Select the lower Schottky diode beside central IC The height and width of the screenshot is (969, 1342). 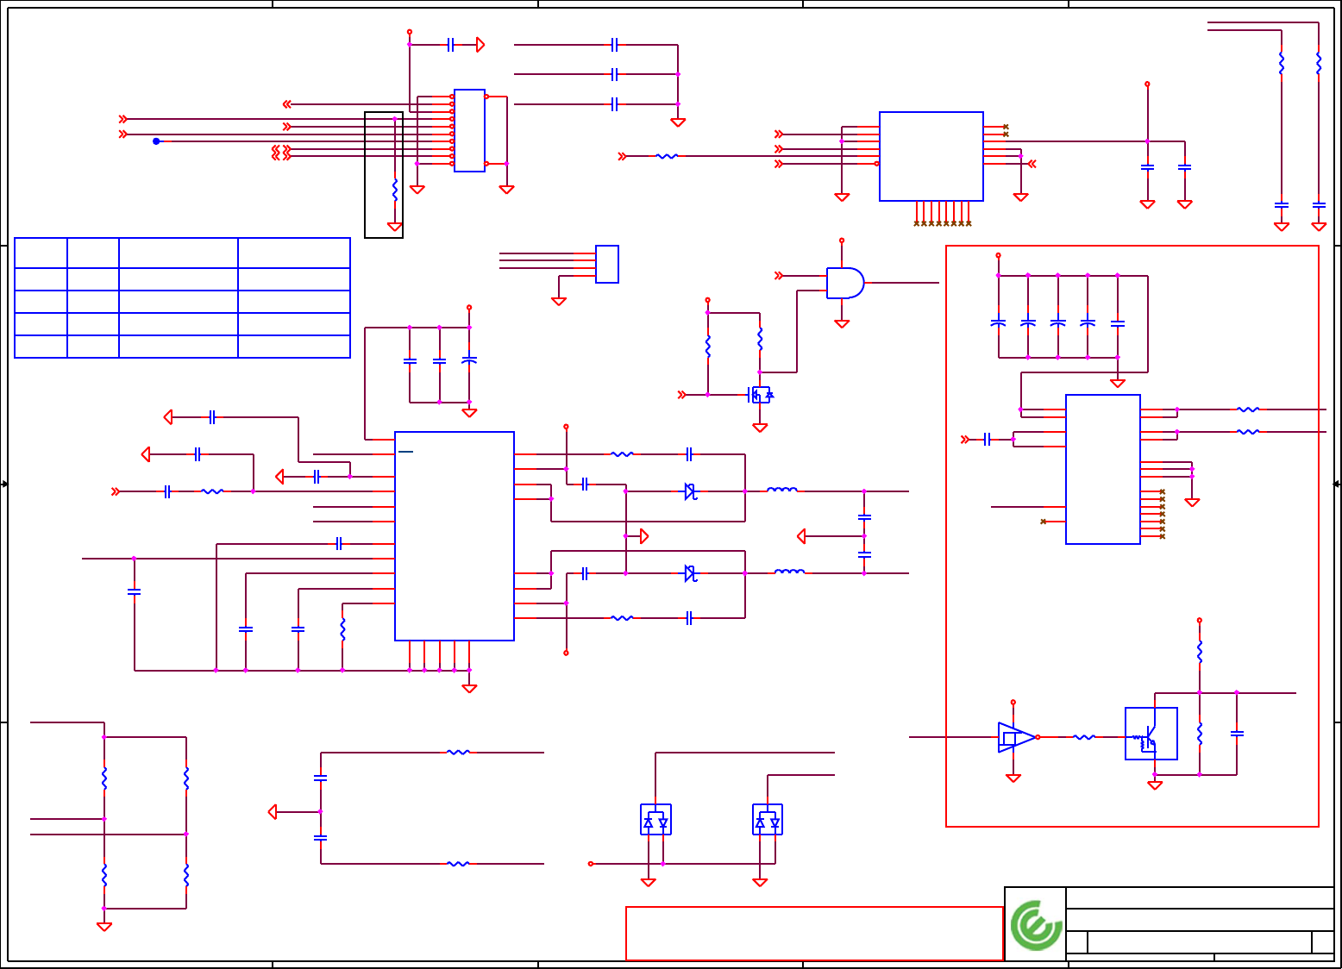tap(690, 573)
